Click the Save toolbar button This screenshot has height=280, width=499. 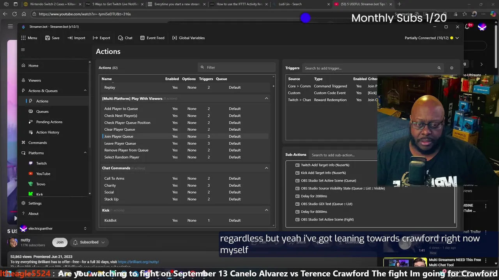[x=52, y=38]
